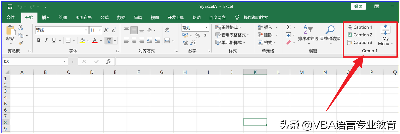Click decrease indent icon
The image size is (400, 134).
point(149,40)
